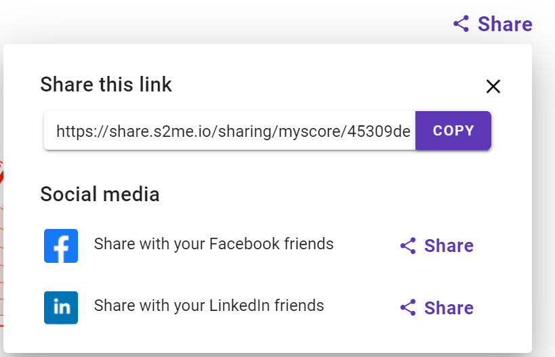Viewport: 555px width, 357px height.
Task: Click the LinkedIn logo icon
Action: pos(61,308)
